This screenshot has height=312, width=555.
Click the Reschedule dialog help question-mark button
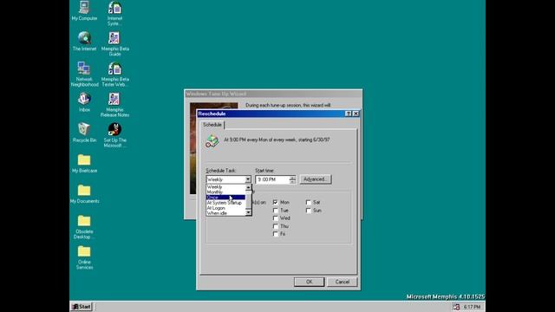point(349,114)
